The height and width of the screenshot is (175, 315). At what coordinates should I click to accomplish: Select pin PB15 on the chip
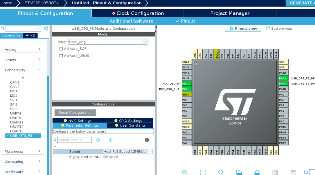click(283, 127)
